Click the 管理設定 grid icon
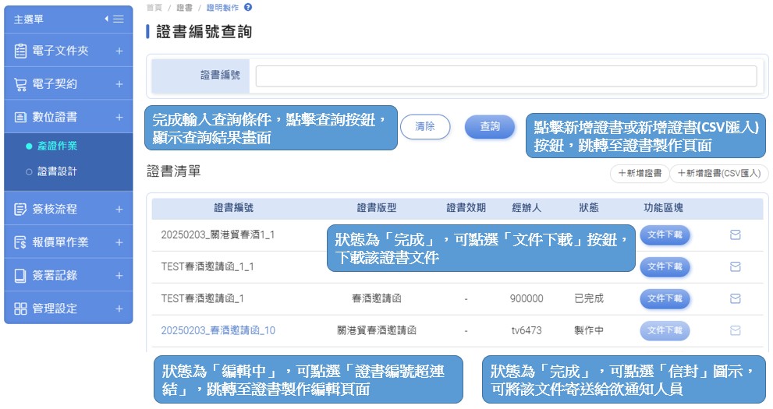 pos(20,309)
